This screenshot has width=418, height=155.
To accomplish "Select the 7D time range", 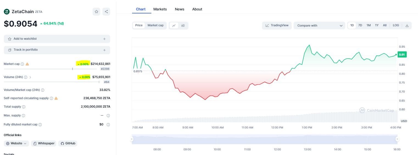I will pos(360,25).
